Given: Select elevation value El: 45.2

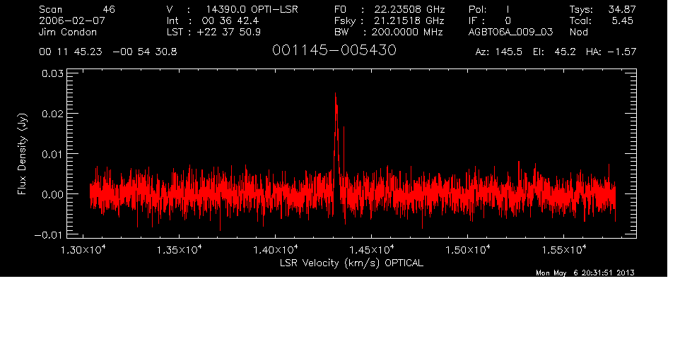Looking at the screenshot, I should (x=554, y=52).
